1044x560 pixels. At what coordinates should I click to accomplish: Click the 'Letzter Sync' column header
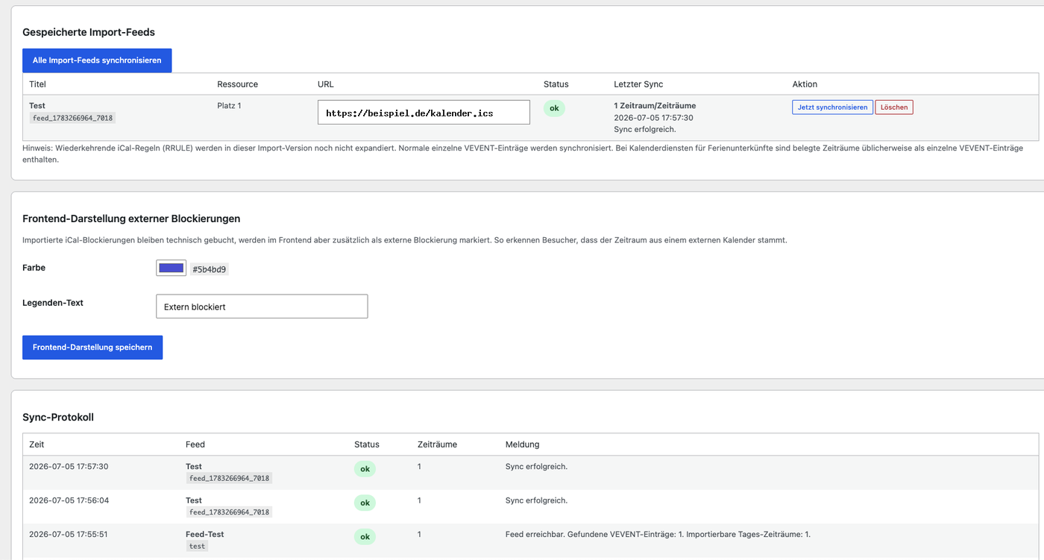point(638,84)
